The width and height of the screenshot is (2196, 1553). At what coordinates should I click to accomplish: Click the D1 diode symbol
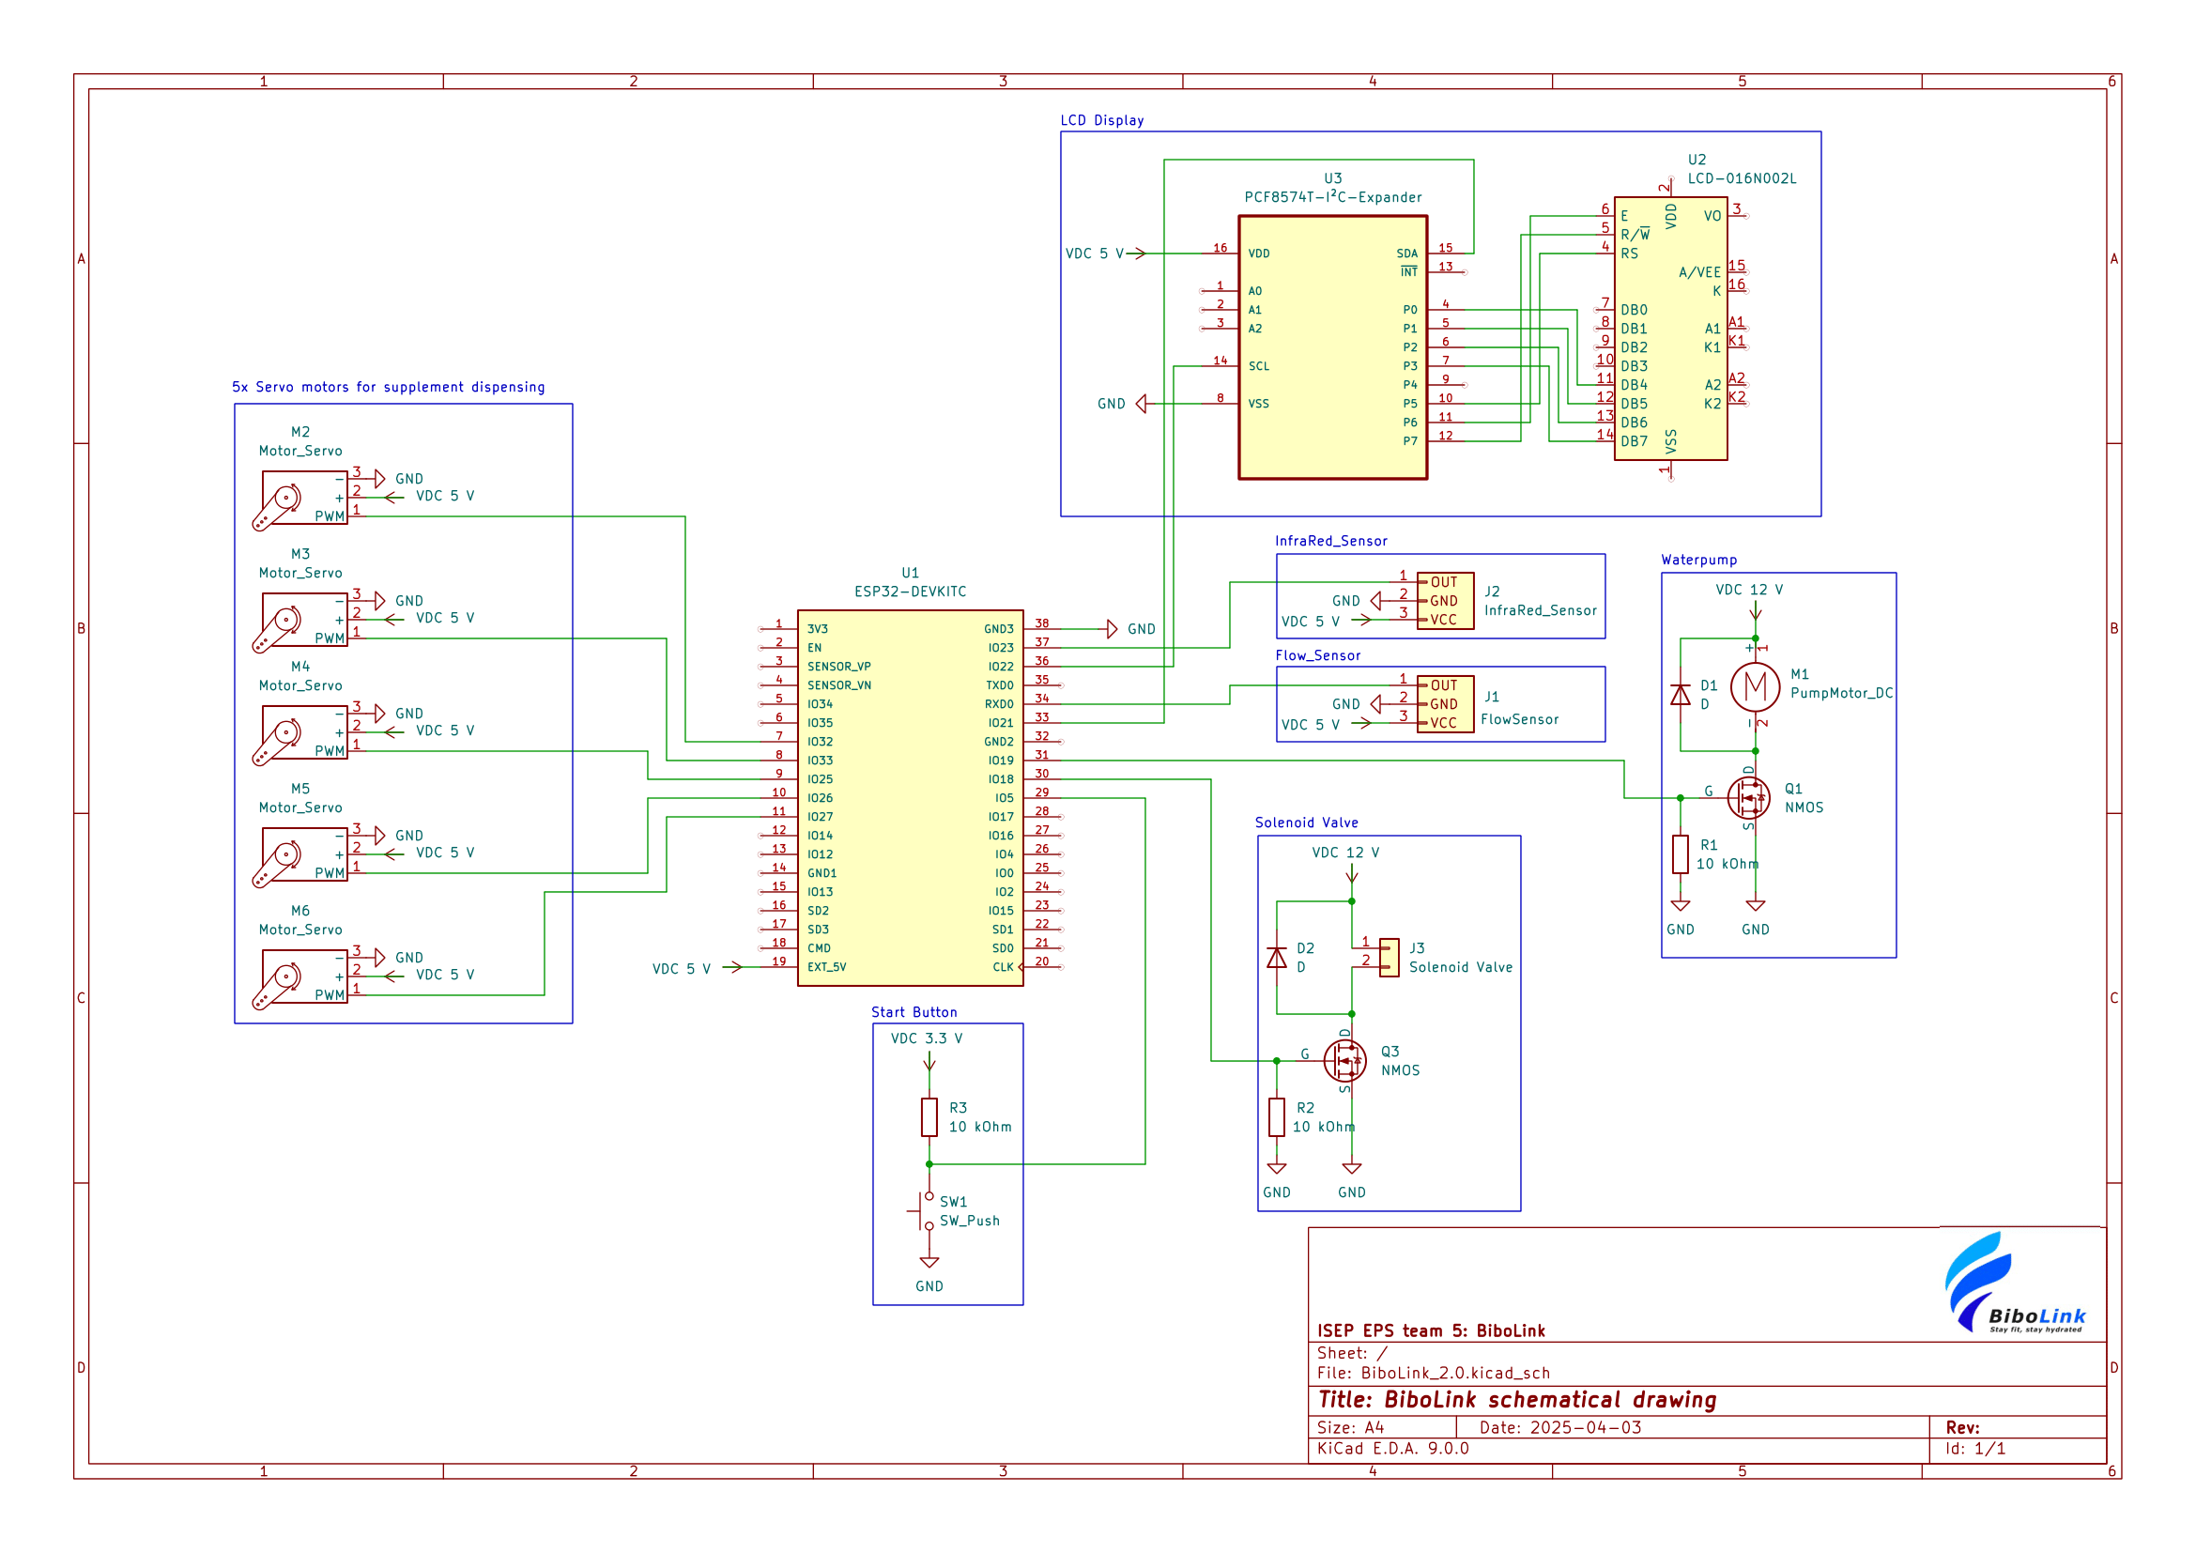[1681, 694]
